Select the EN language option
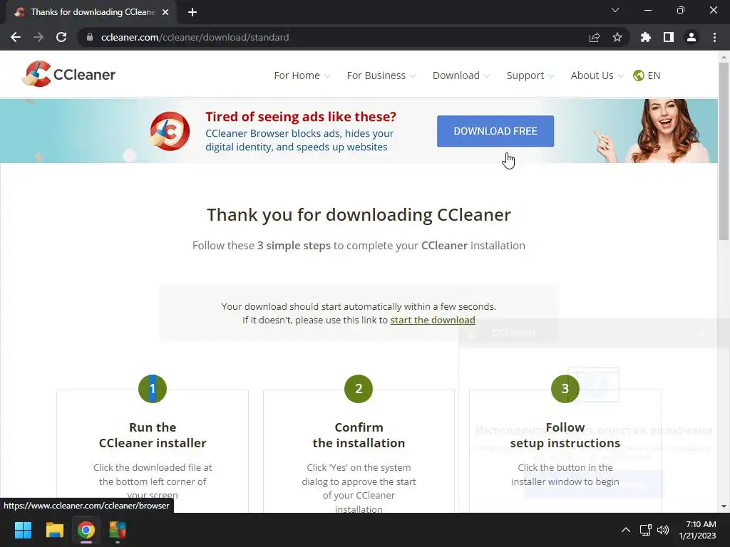The width and height of the screenshot is (730, 547). click(654, 75)
